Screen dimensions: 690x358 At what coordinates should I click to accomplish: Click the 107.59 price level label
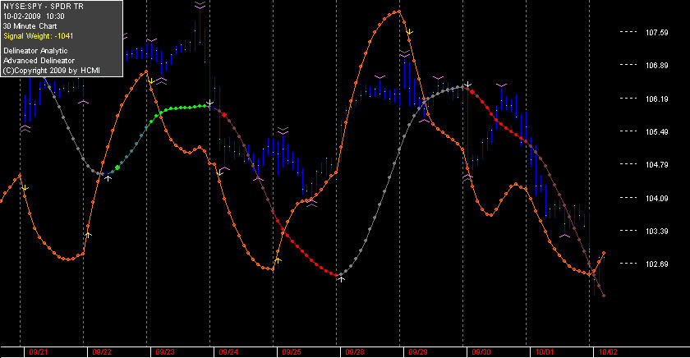(656, 33)
